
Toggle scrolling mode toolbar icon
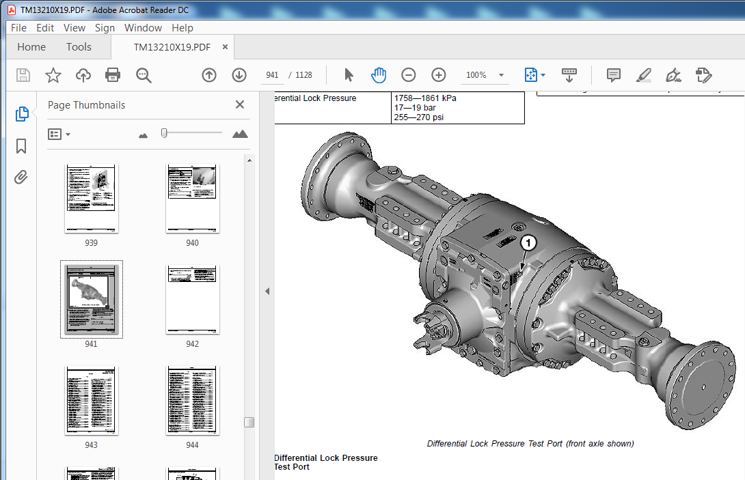(x=569, y=75)
